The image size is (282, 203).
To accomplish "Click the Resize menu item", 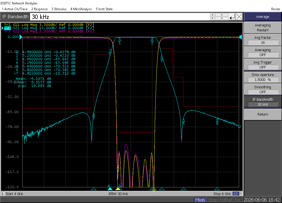I will [275, 9].
